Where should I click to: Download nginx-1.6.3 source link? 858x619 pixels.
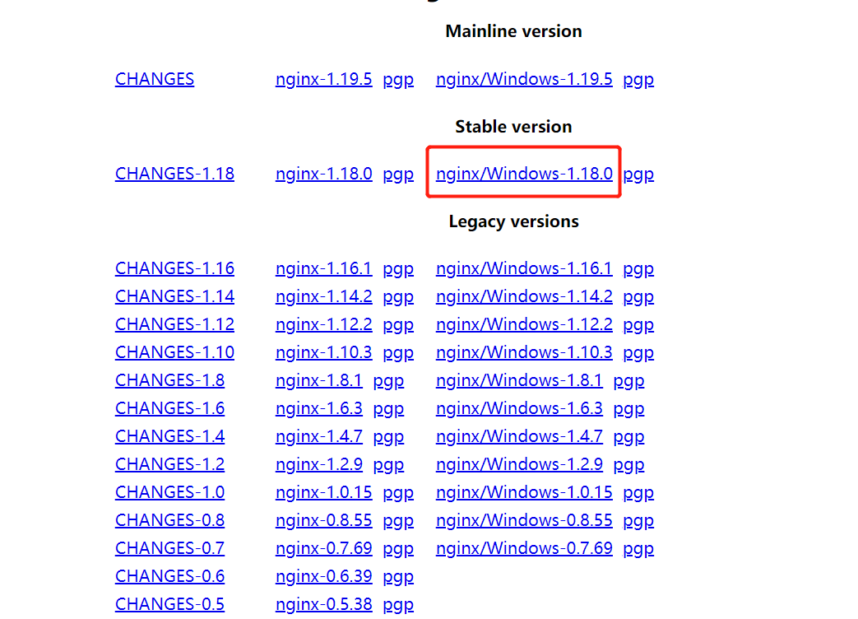tap(319, 408)
